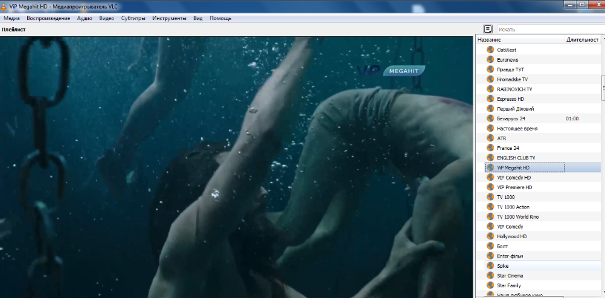Open the Воспроизведение menu

[49, 18]
